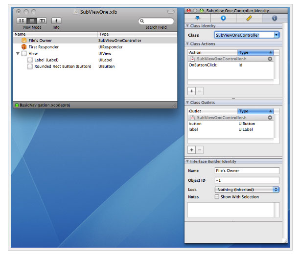Click the Action column header
Viewport: 301px width, 255px height.
point(213,52)
